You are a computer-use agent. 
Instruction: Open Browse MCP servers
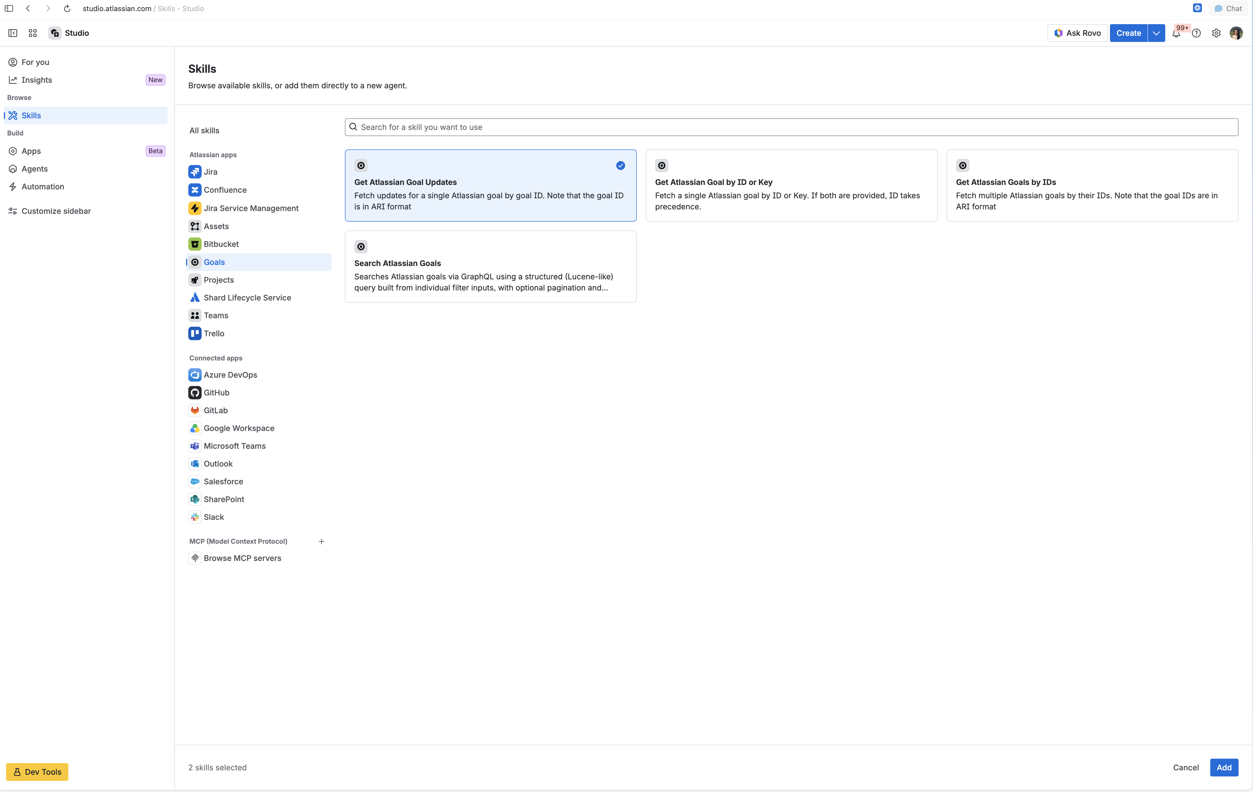click(x=259, y=558)
